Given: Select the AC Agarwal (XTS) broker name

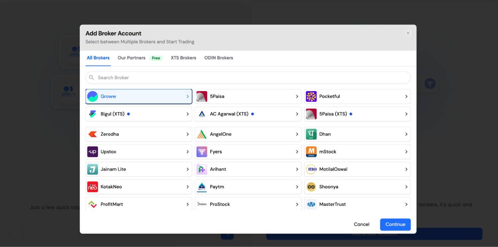Looking at the screenshot, I should tap(229, 114).
